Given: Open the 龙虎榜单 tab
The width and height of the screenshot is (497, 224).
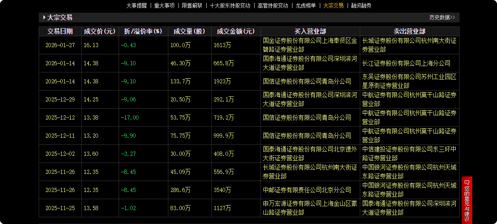Looking at the screenshot, I should tap(306, 5).
